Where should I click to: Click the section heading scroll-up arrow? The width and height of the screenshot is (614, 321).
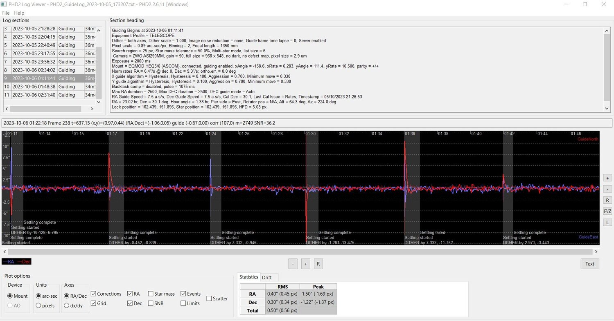pos(607,30)
